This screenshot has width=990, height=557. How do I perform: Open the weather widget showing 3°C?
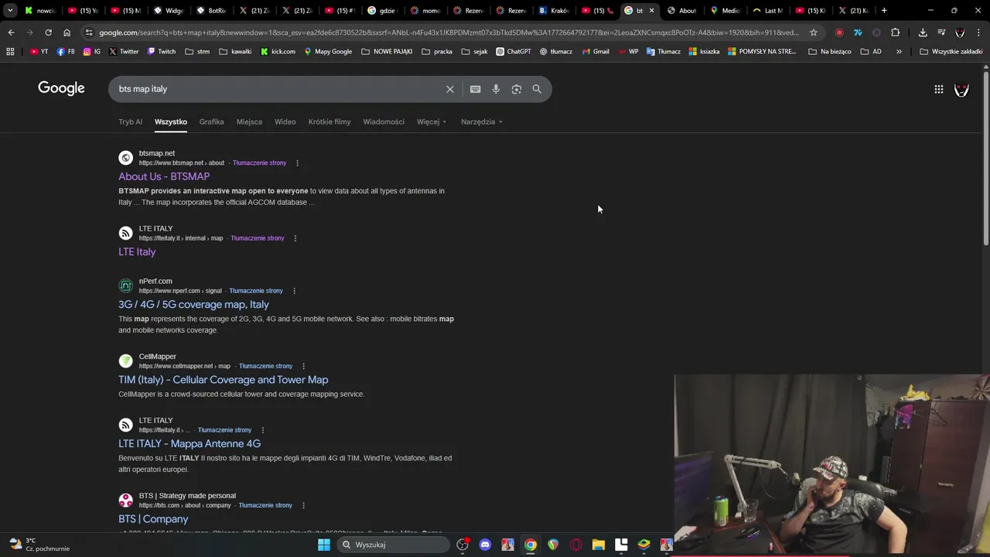click(x=39, y=545)
